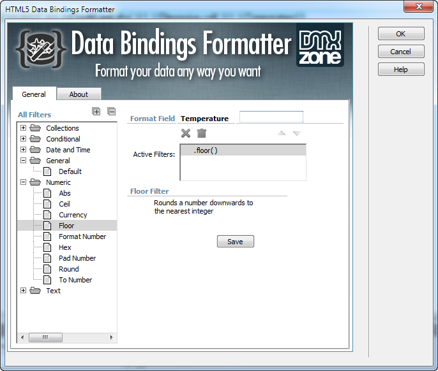The height and width of the screenshot is (371, 438).
Task: Click the Data Bindings Formatter database logo
Action: pos(41,49)
